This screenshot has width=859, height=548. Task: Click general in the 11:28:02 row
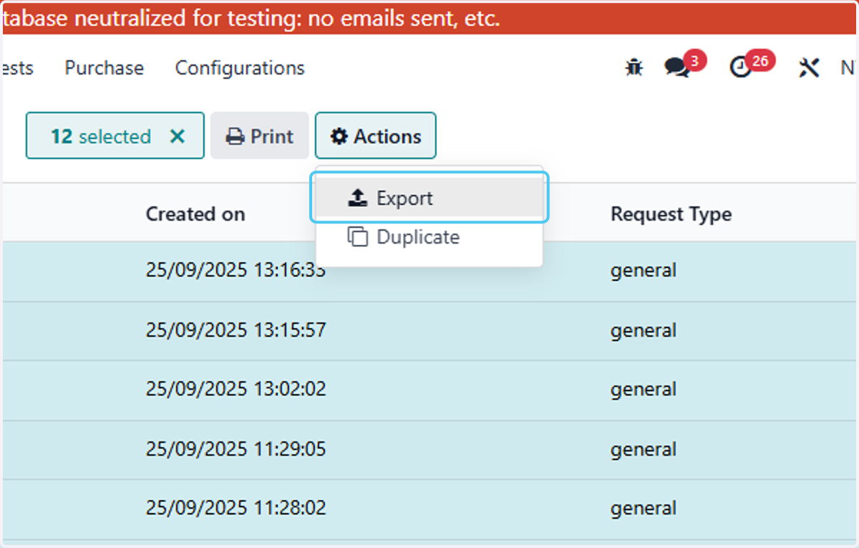click(x=644, y=508)
